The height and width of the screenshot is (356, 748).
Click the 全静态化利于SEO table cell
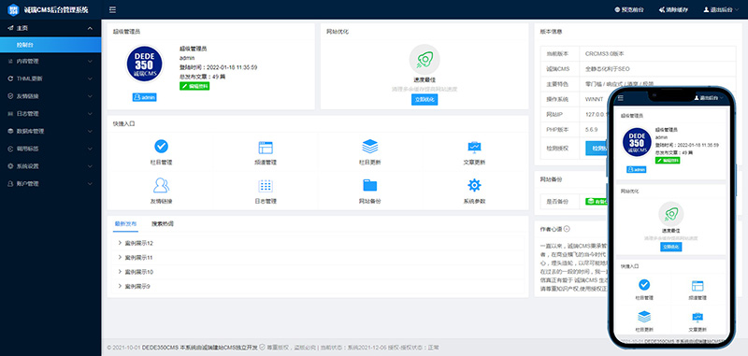point(607,68)
